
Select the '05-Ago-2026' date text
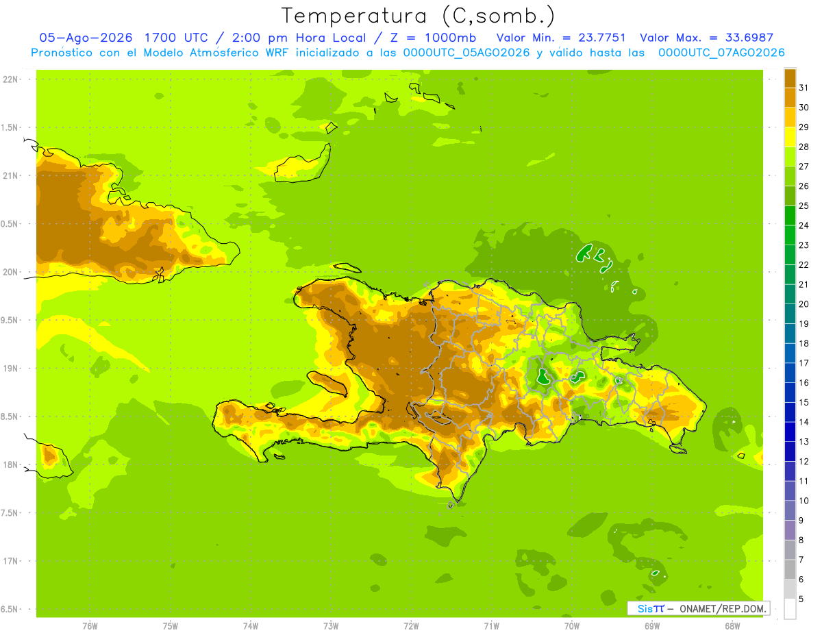pyautogui.click(x=88, y=38)
